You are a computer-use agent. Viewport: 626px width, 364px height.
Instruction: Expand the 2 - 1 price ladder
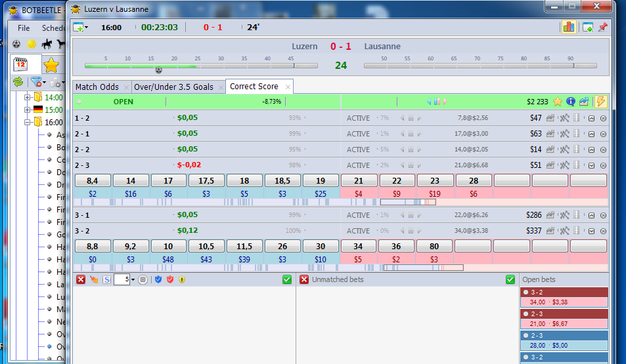pyautogui.click(x=591, y=134)
